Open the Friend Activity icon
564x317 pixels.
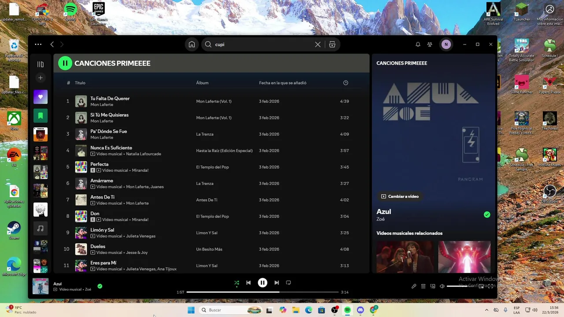point(430,44)
